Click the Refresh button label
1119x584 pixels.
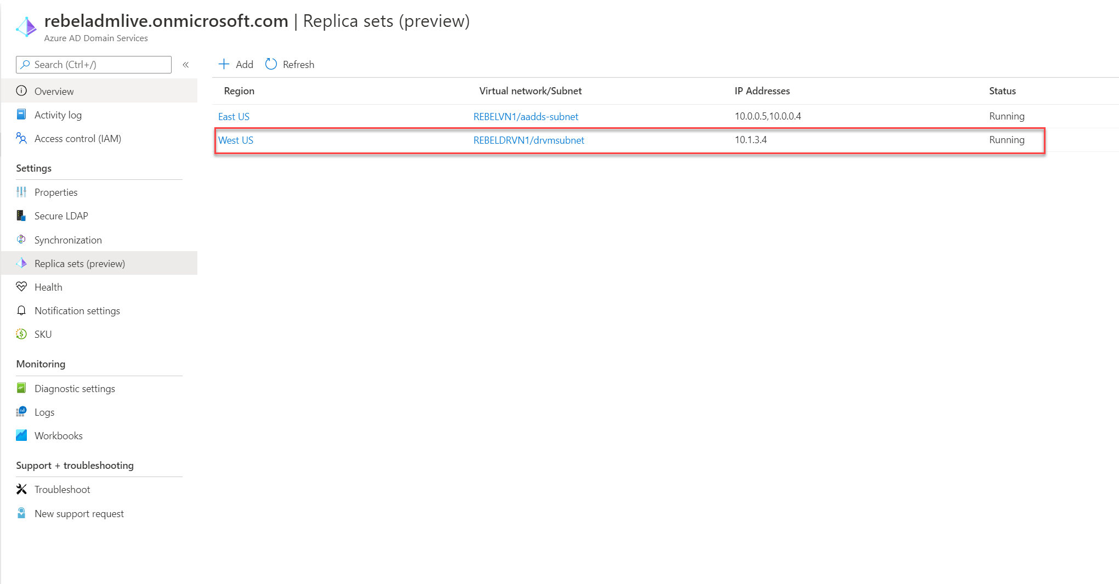[299, 65]
